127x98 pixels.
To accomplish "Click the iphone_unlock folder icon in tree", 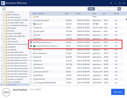I will tap(6, 82).
